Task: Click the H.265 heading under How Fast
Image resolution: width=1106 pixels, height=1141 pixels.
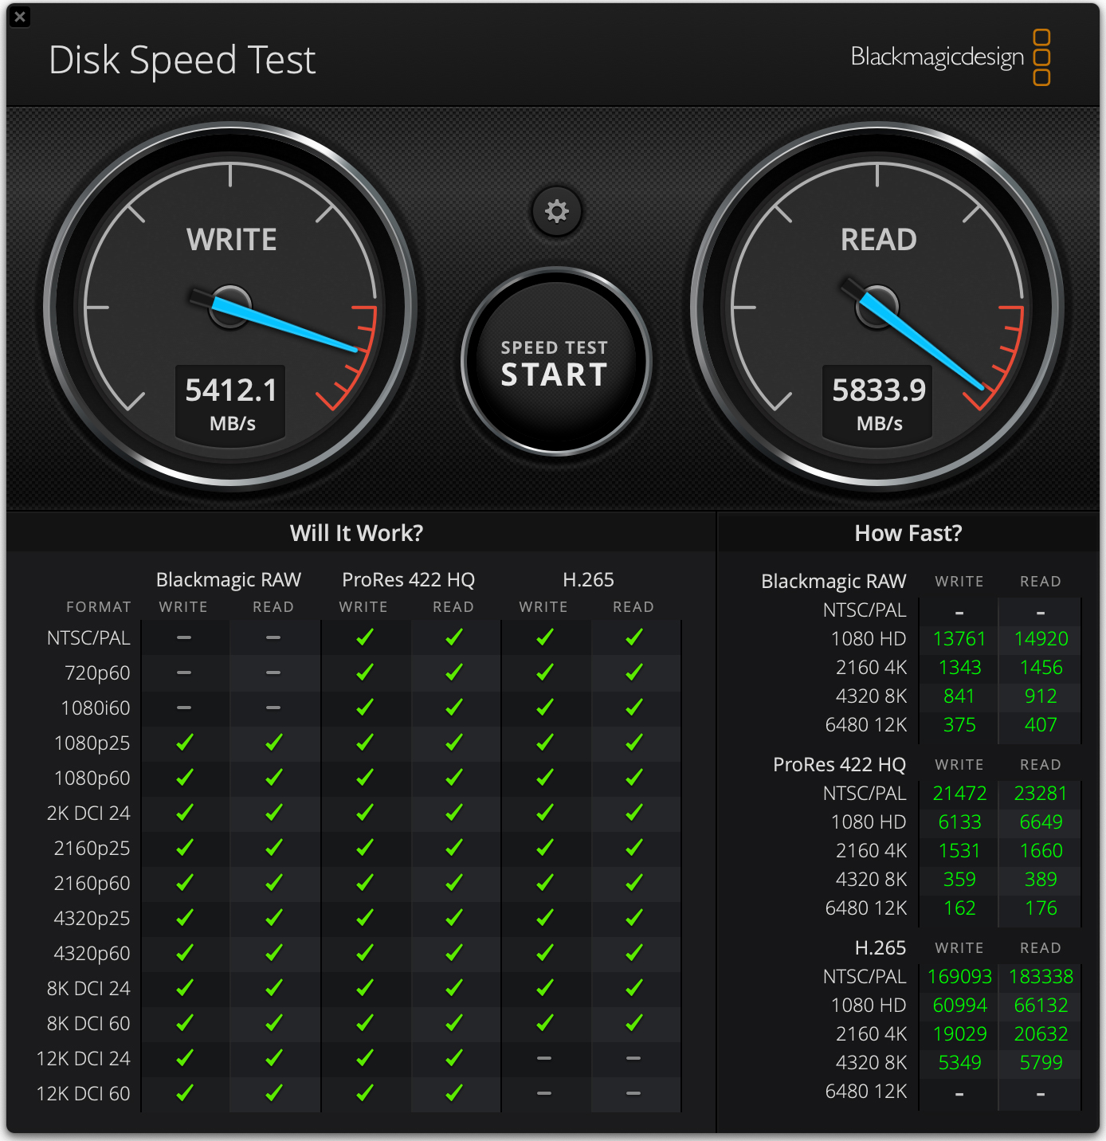Action: pyautogui.click(x=880, y=948)
